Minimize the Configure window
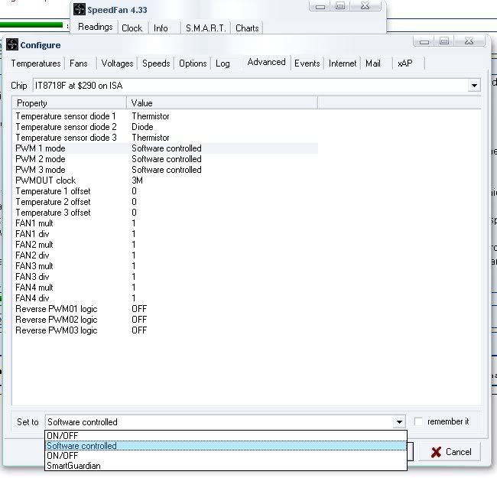497x478 pixels. 424,41
